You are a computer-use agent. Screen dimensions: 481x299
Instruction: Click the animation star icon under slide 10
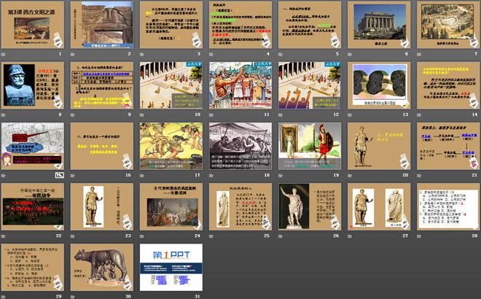(x=142, y=114)
